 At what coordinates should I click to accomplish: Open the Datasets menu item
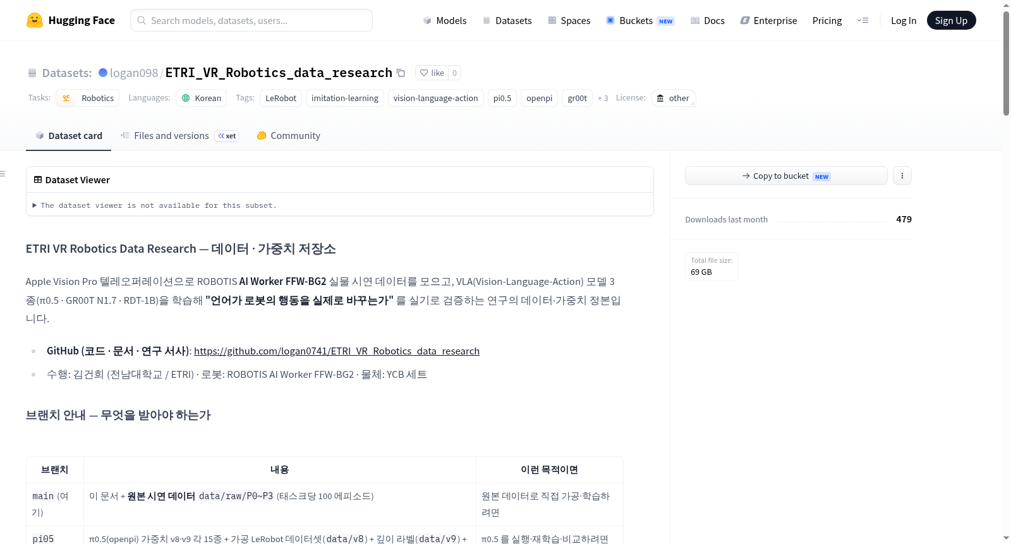point(507,21)
